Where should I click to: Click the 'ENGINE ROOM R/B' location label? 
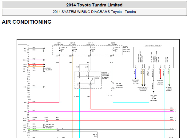pyautogui.click(x=105, y=76)
